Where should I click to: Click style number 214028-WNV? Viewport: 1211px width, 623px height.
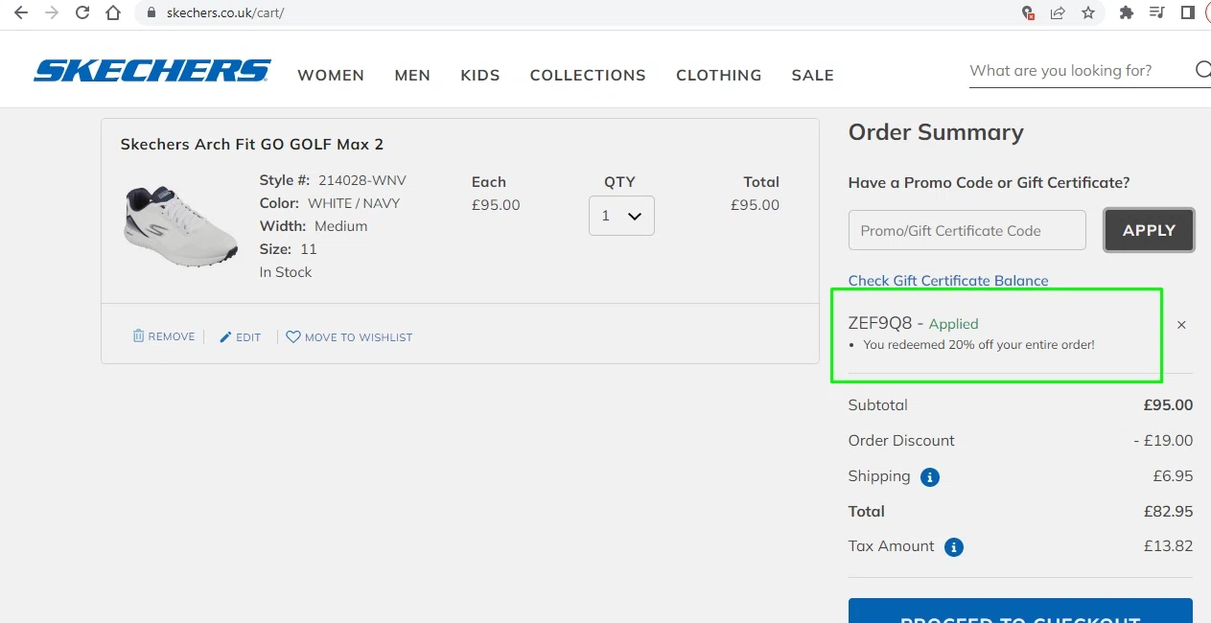point(362,180)
